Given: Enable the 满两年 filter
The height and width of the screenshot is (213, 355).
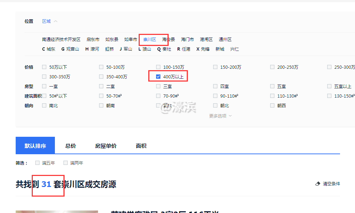Looking at the screenshot, I should 66,162.
